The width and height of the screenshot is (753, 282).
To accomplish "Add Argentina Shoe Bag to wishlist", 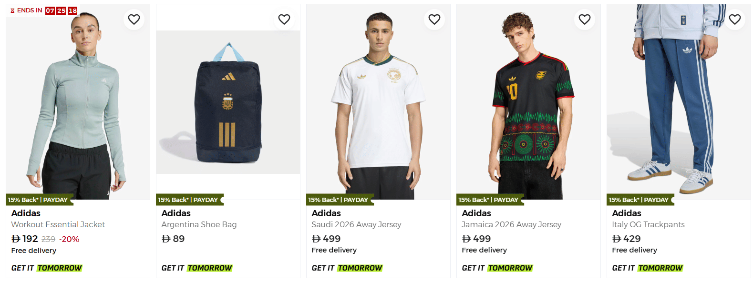I will 284,20.
